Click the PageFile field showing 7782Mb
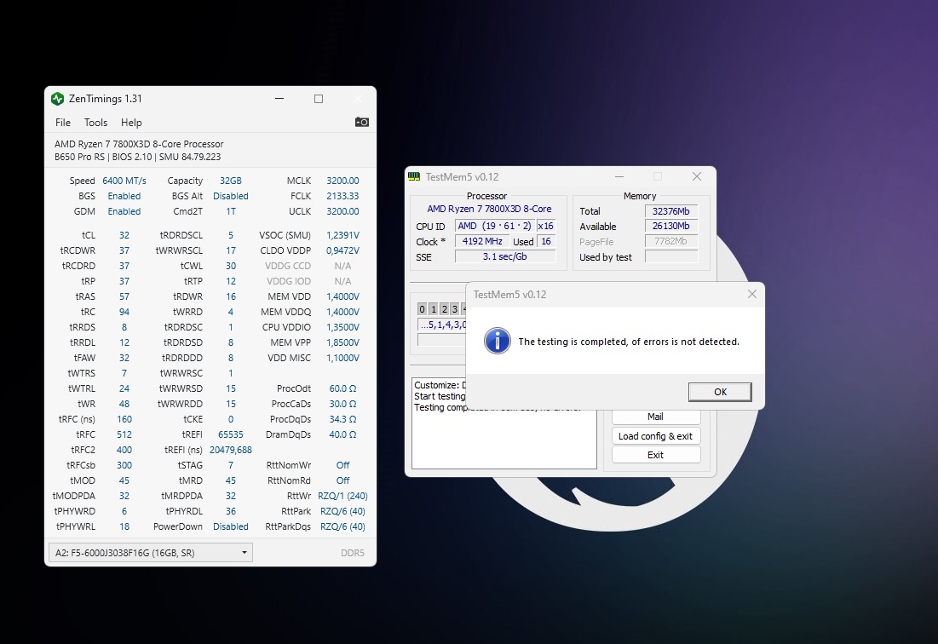The width and height of the screenshot is (938, 644). click(x=671, y=242)
